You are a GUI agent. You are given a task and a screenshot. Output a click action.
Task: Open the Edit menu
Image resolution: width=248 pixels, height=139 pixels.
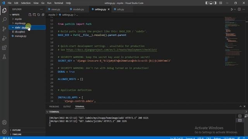click(16, 3)
